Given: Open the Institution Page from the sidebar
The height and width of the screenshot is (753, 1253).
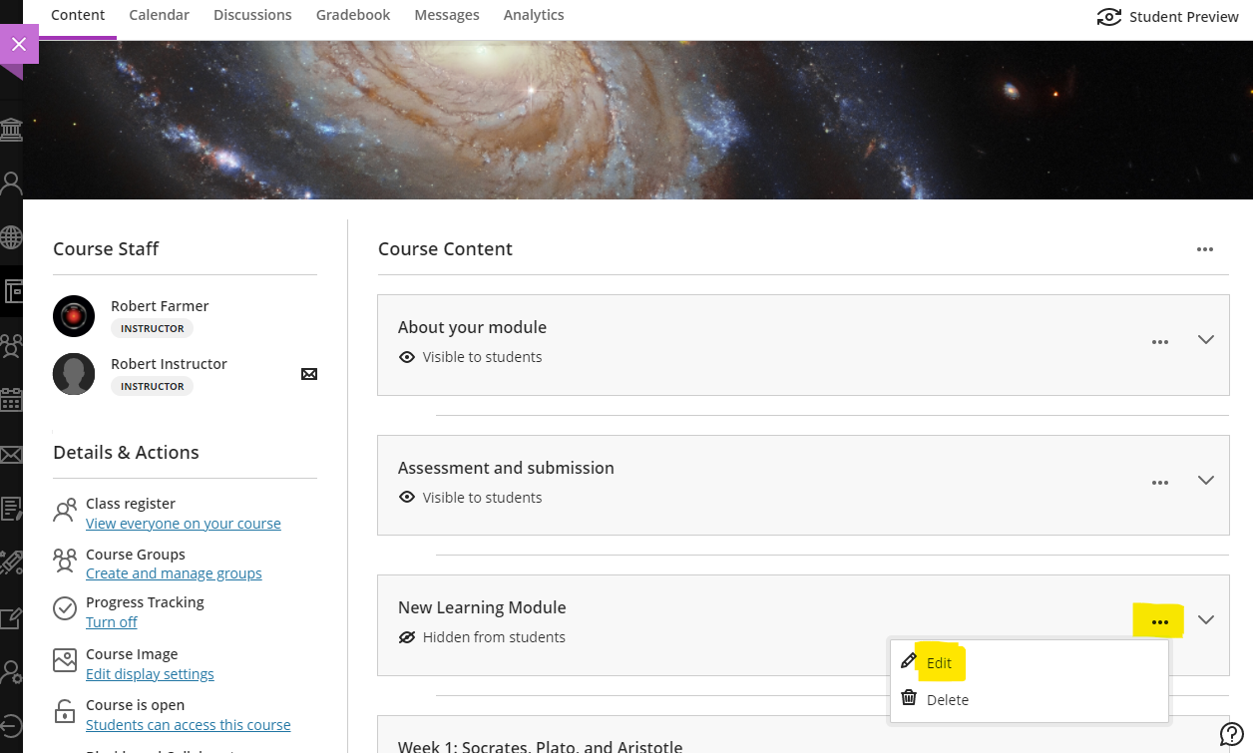Looking at the screenshot, I should pos(12,130).
